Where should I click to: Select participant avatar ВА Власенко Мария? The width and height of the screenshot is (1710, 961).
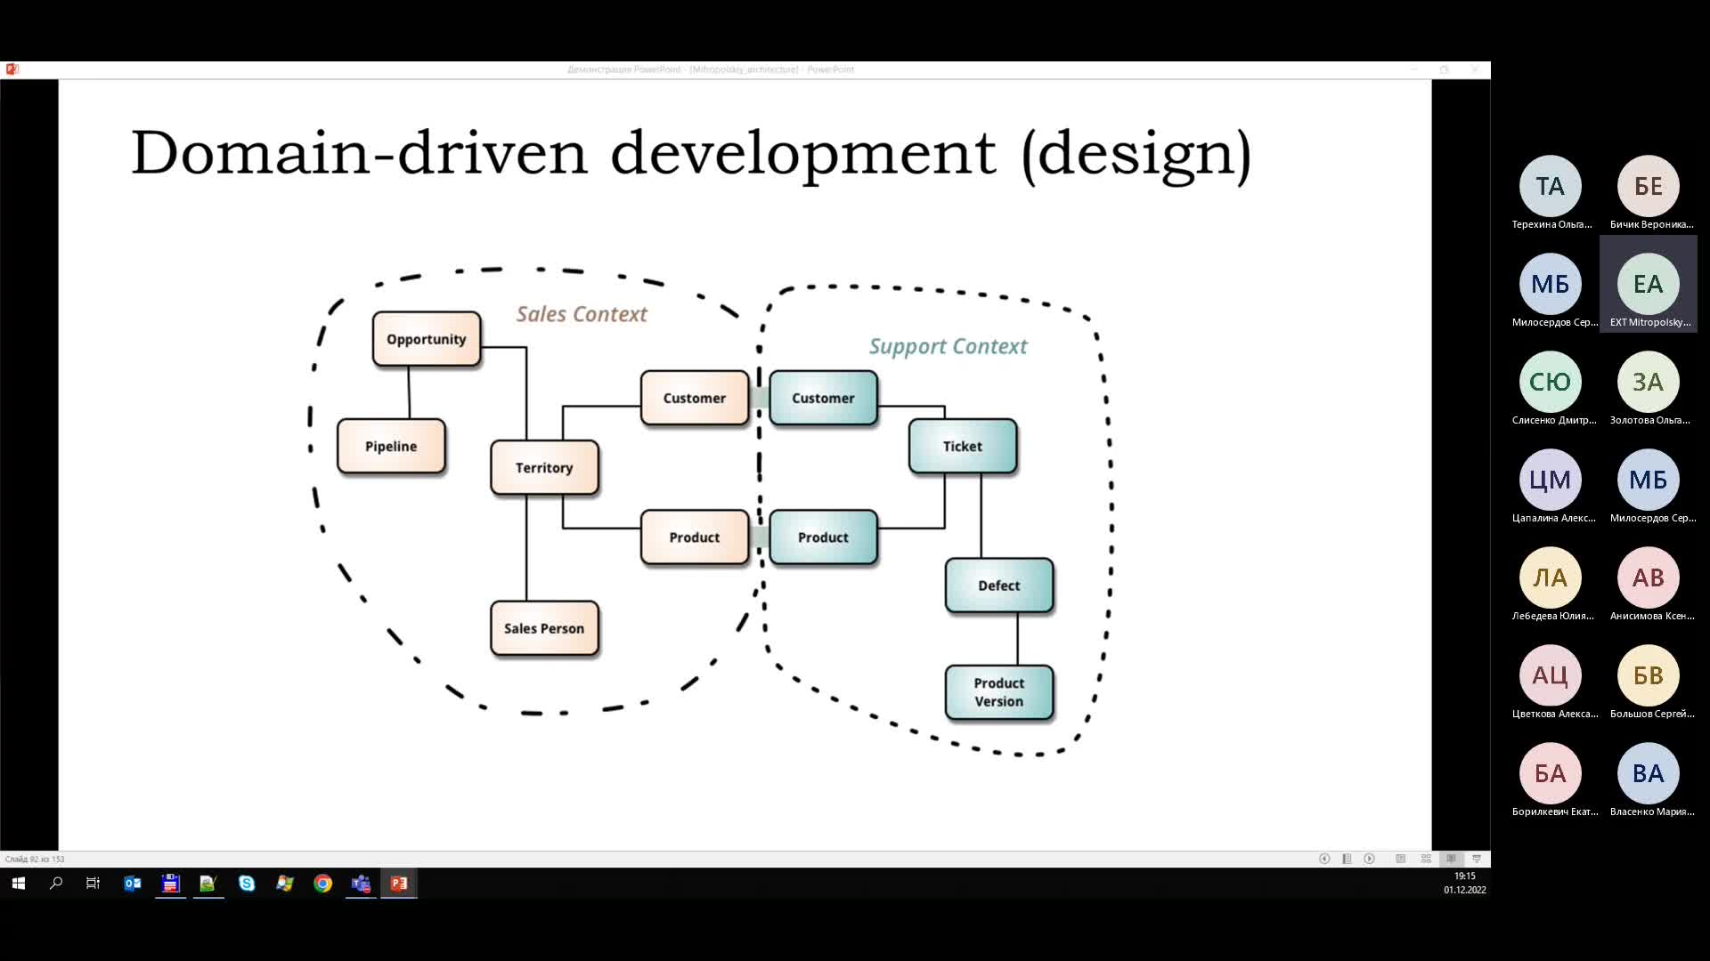point(1649,773)
